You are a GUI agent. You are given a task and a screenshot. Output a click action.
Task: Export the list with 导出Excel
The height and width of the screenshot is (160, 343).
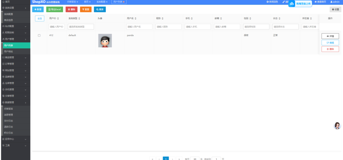click(55, 9)
